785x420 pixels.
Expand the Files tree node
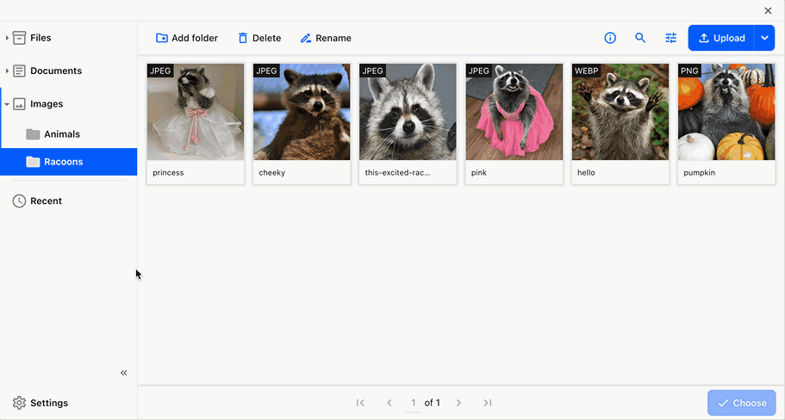tap(7, 38)
